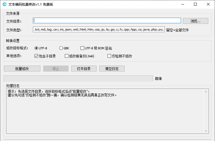
Task: Click the 修改目标格式: label
Action: click(x=17, y=48)
